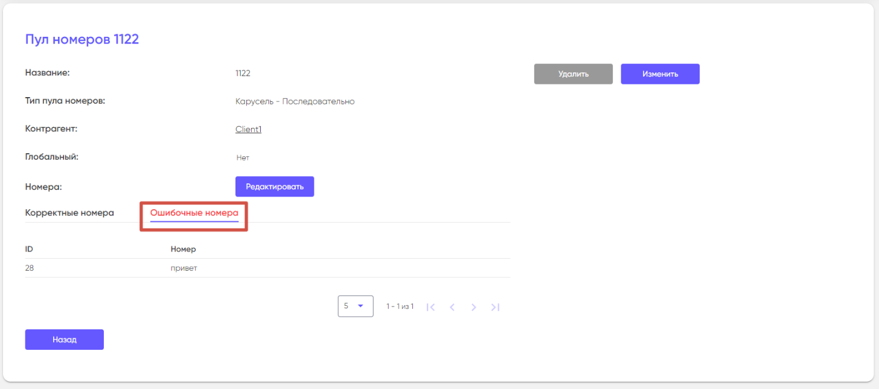
Task: Select the Ошибочные номера tab
Action: coord(194,213)
